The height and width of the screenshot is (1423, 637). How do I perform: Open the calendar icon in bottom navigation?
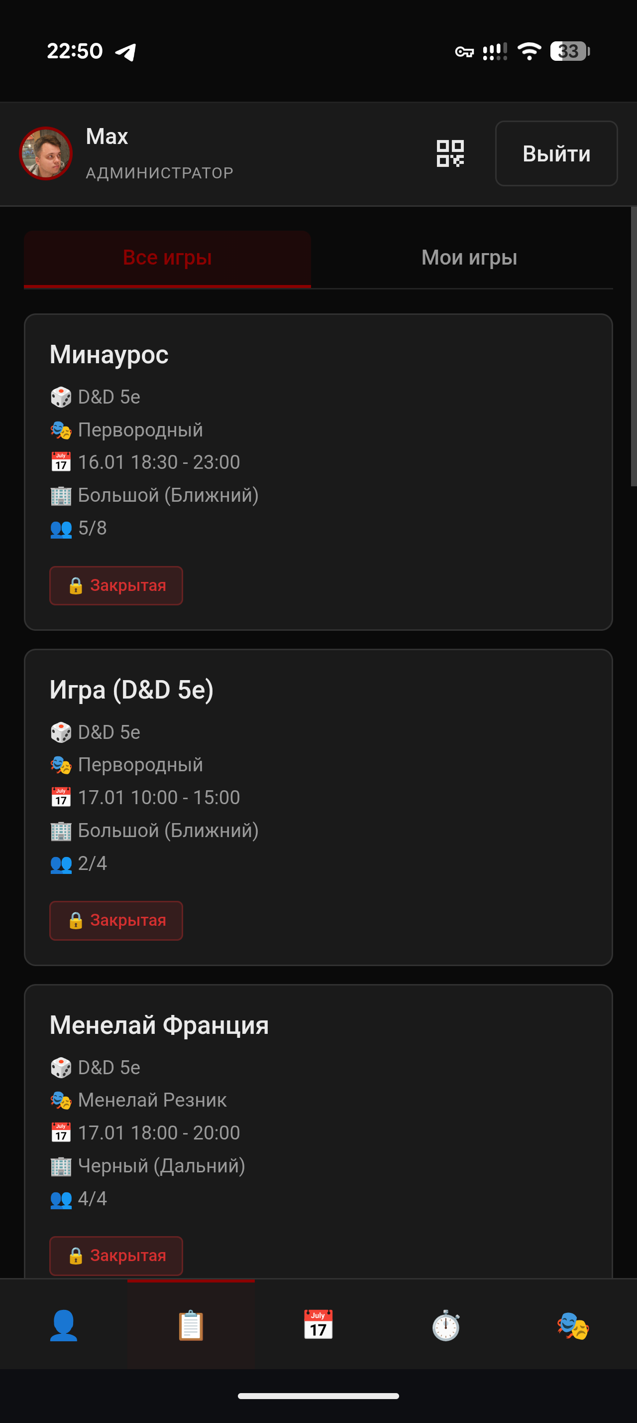318,1325
